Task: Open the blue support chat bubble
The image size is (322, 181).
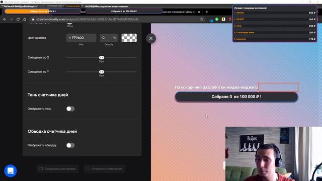Action: [11, 171]
